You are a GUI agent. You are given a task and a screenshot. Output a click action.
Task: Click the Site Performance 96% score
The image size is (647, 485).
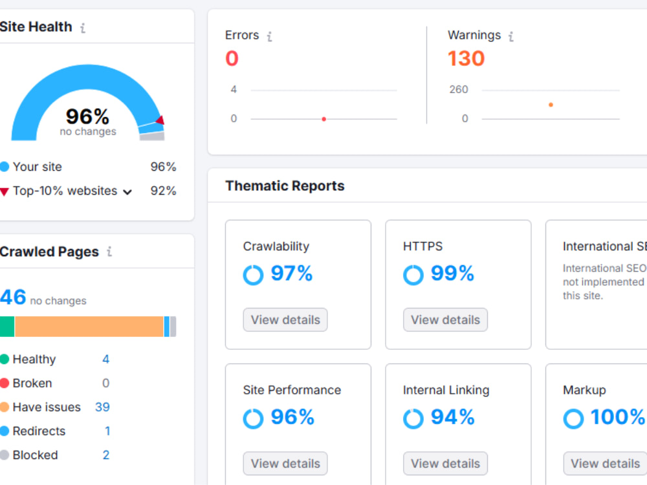pyautogui.click(x=292, y=417)
